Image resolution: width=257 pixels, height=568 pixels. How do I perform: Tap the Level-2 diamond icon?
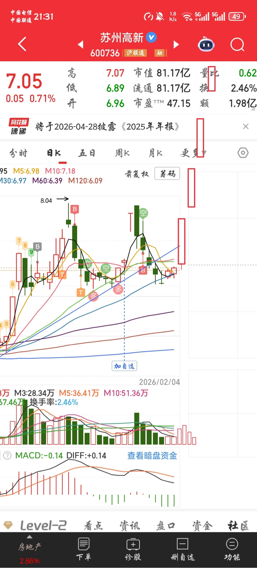pos(8,525)
